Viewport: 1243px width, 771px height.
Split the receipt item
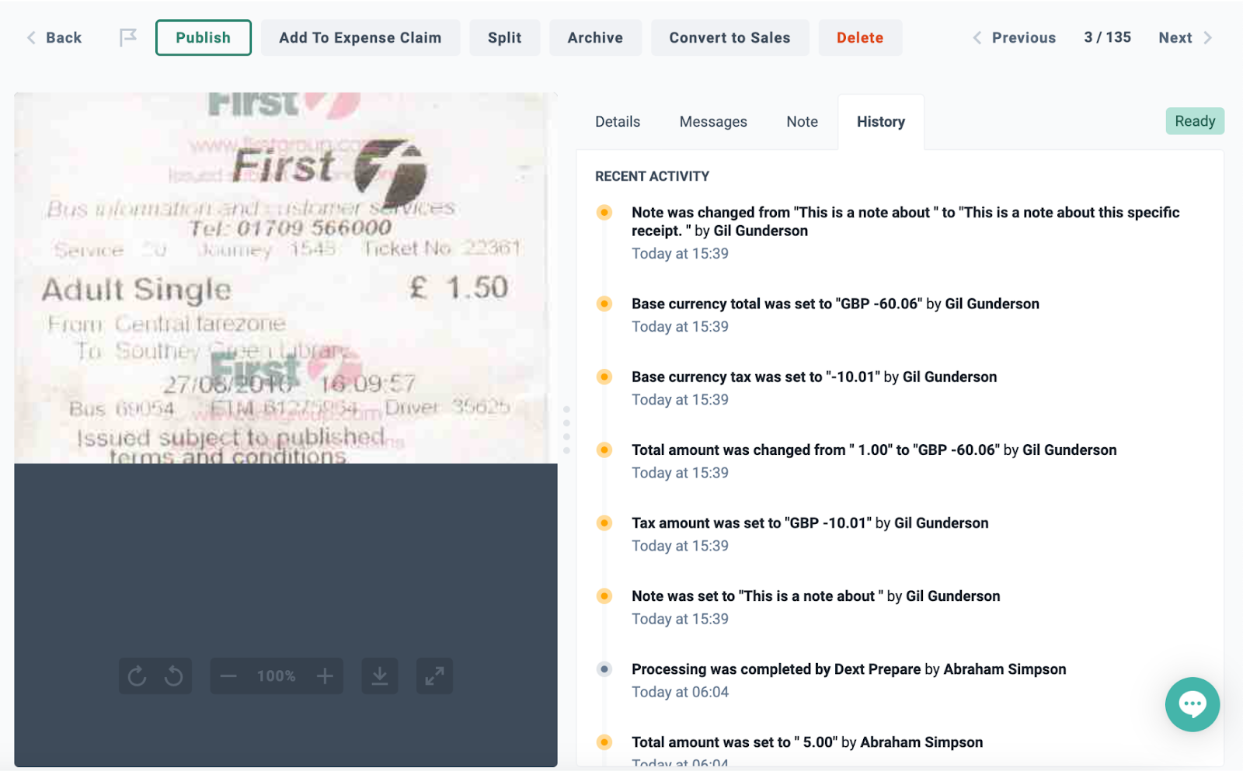point(505,37)
